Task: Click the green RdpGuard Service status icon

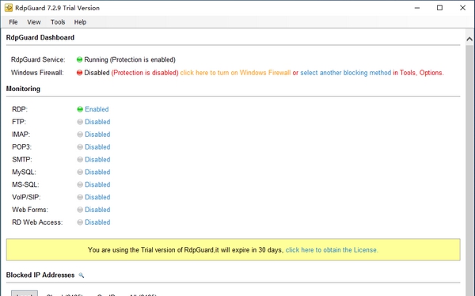Action: 79,59
